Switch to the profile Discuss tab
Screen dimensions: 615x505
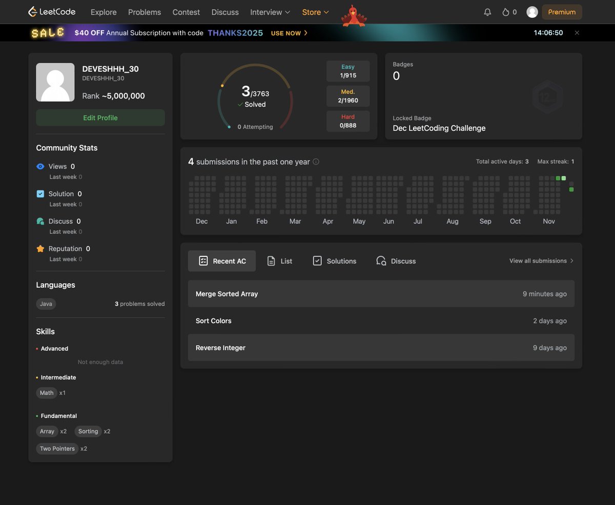tap(396, 261)
